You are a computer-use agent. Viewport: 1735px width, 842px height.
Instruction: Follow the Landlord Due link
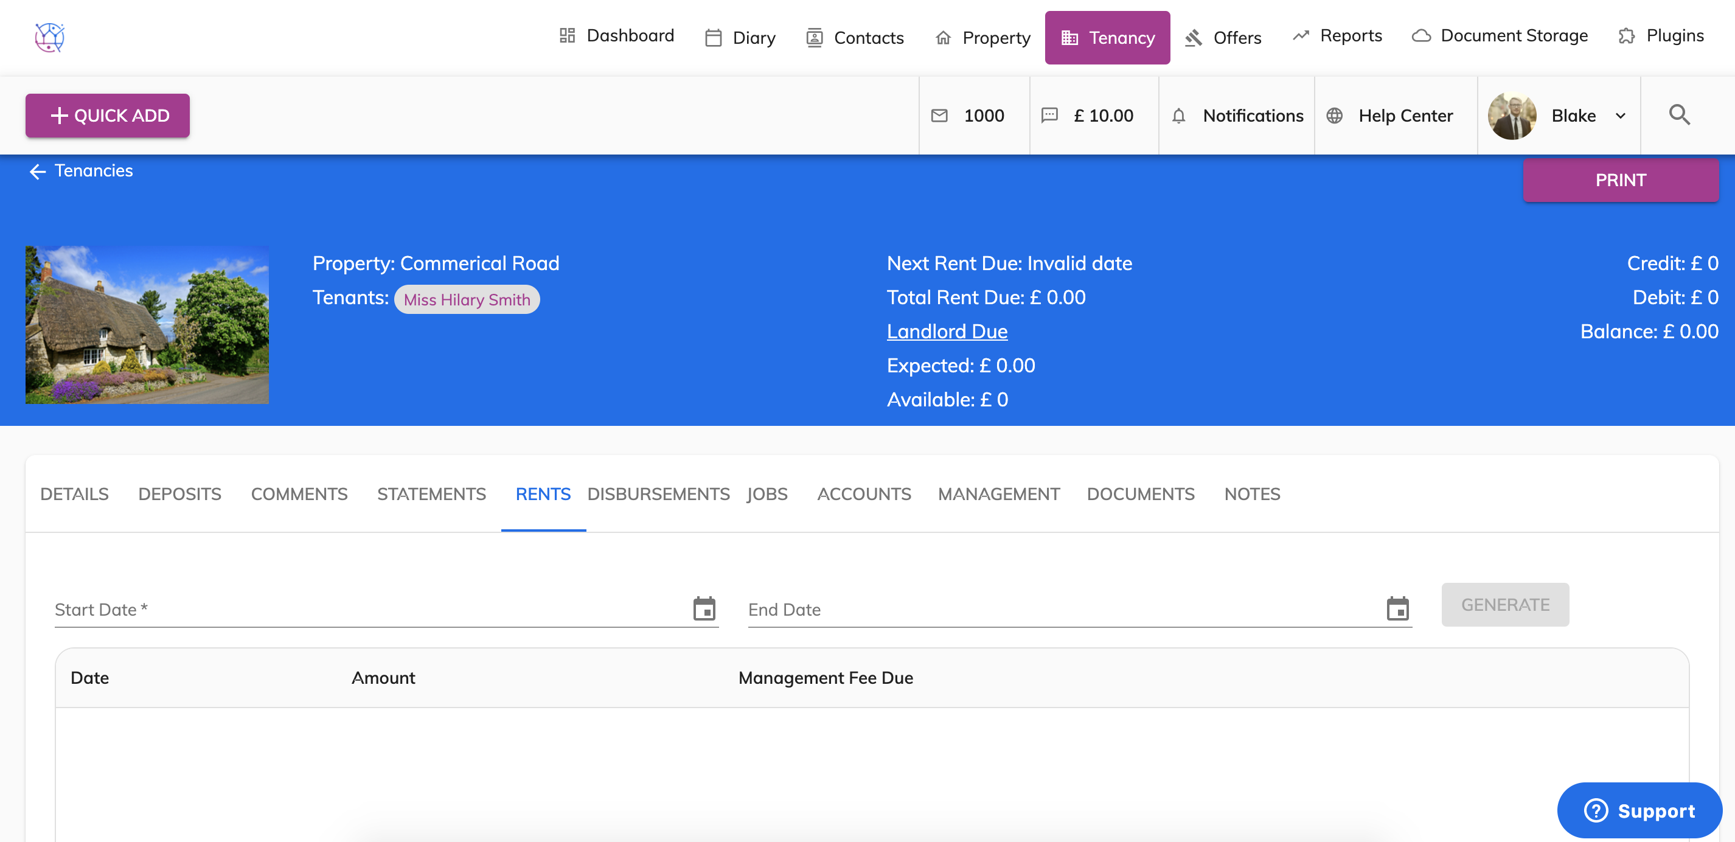947,332
